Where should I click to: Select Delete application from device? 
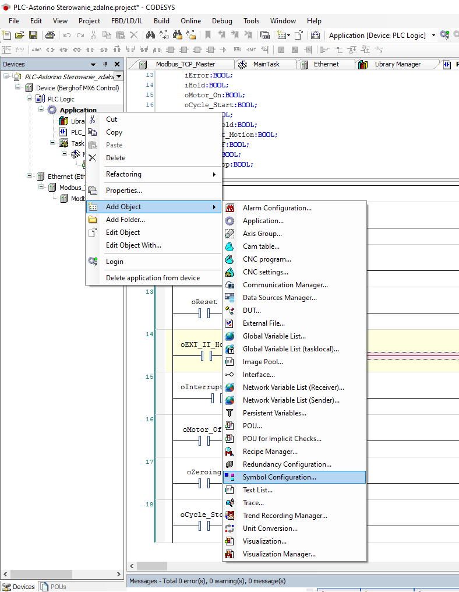(x=154, y=278)
